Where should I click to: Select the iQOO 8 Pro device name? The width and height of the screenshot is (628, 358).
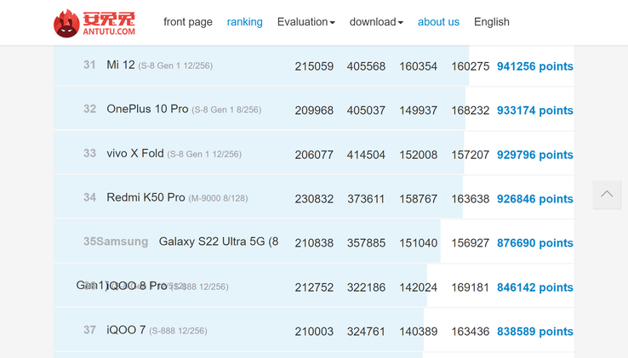pyautogui.click(x=136, y=286)
